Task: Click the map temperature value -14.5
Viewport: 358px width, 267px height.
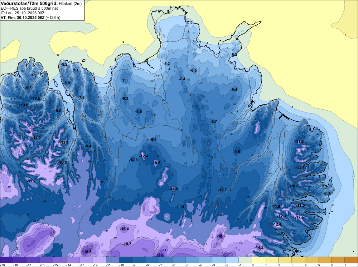Action: point(173,189)
